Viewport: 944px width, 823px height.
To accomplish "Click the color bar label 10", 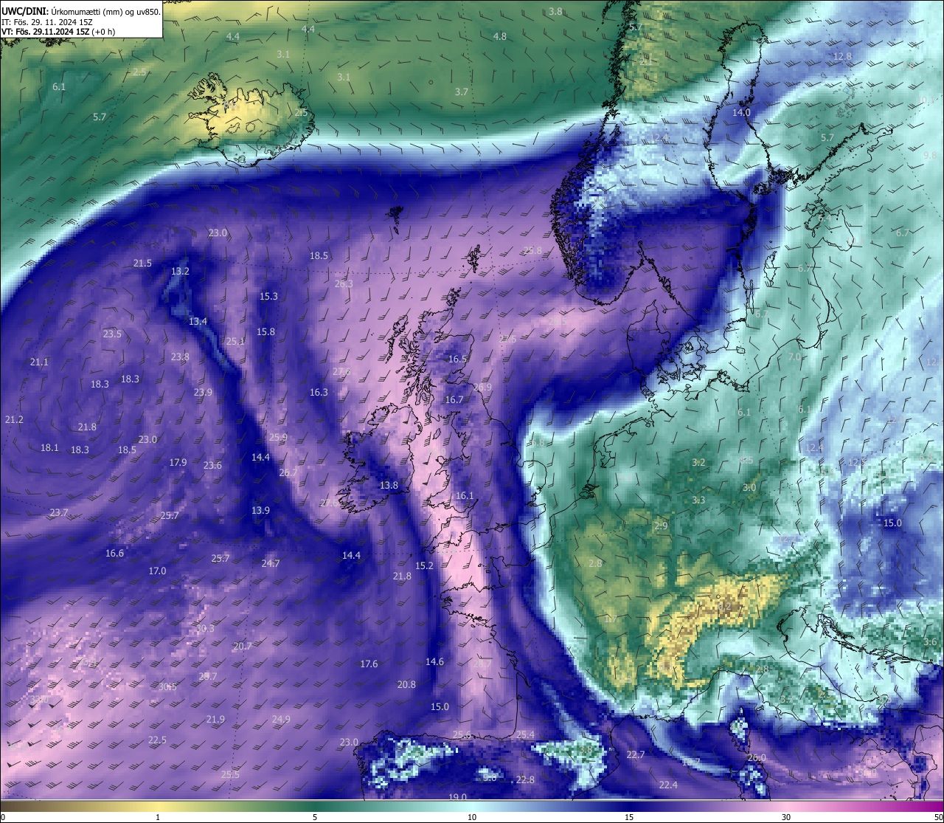I will [472, 817].
